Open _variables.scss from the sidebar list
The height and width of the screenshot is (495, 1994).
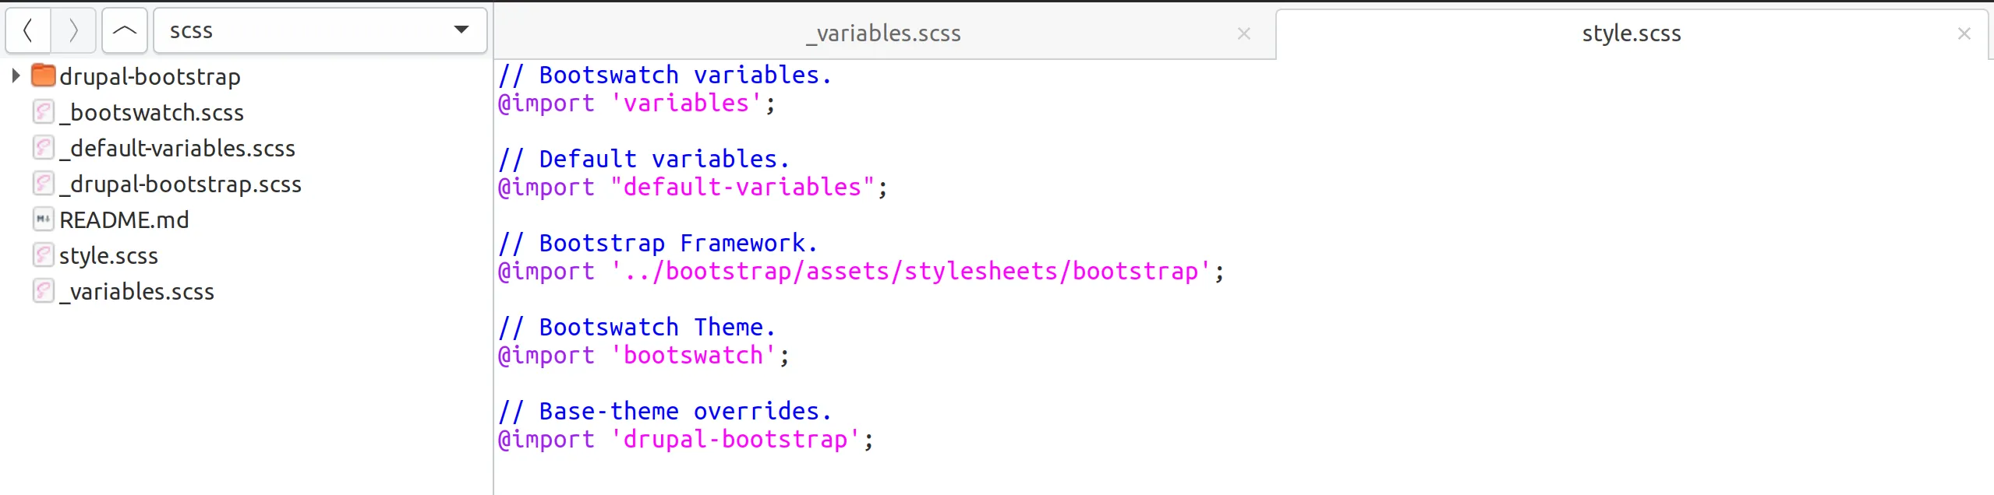(x=136, y=292)
